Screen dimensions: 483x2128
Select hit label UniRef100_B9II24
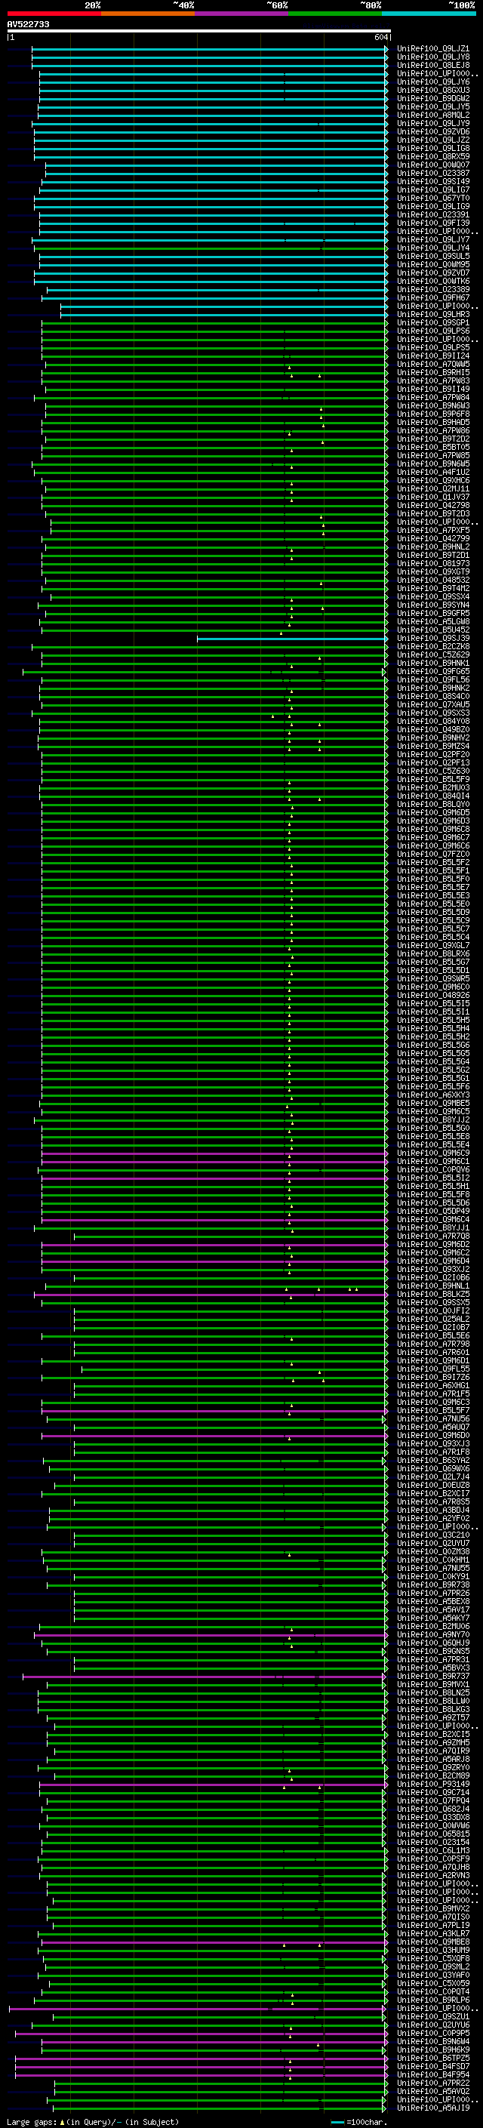pyautogui.click(x=433, y=357)
